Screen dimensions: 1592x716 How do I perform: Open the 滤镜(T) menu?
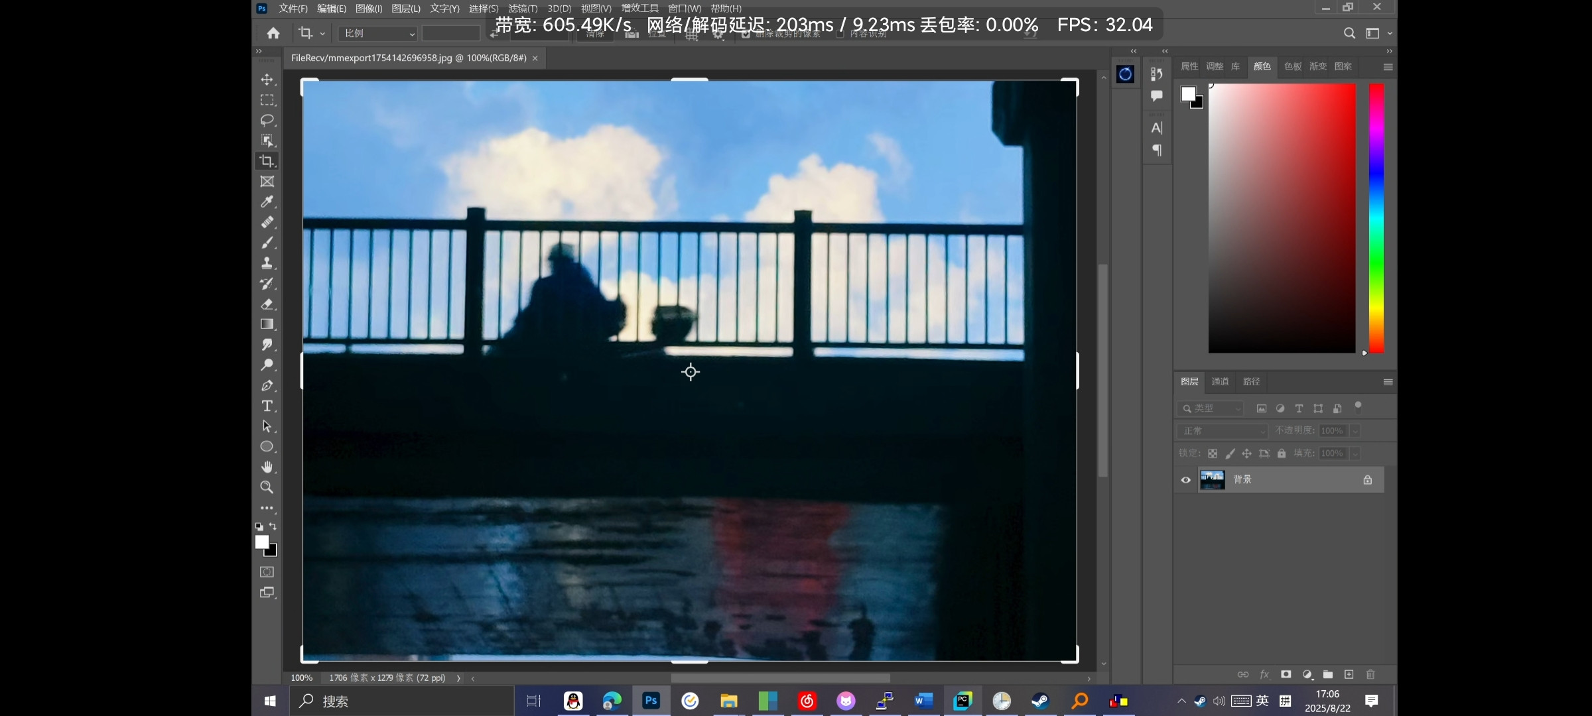coord(522,9)
